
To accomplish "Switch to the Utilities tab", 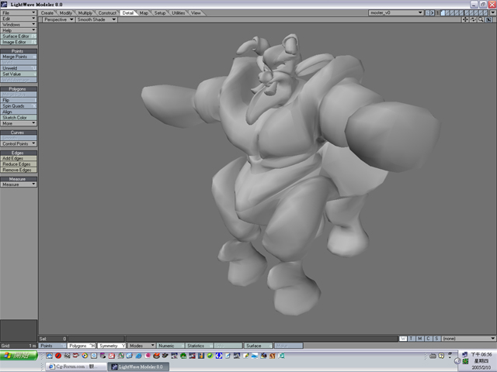I will [178, 13].
